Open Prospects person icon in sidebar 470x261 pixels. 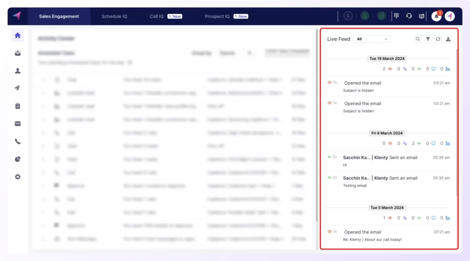coord(18,71)
